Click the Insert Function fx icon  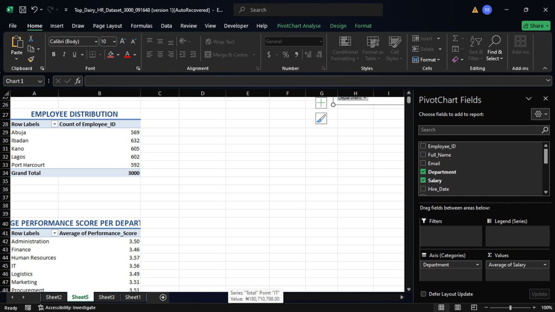[78, 81]
